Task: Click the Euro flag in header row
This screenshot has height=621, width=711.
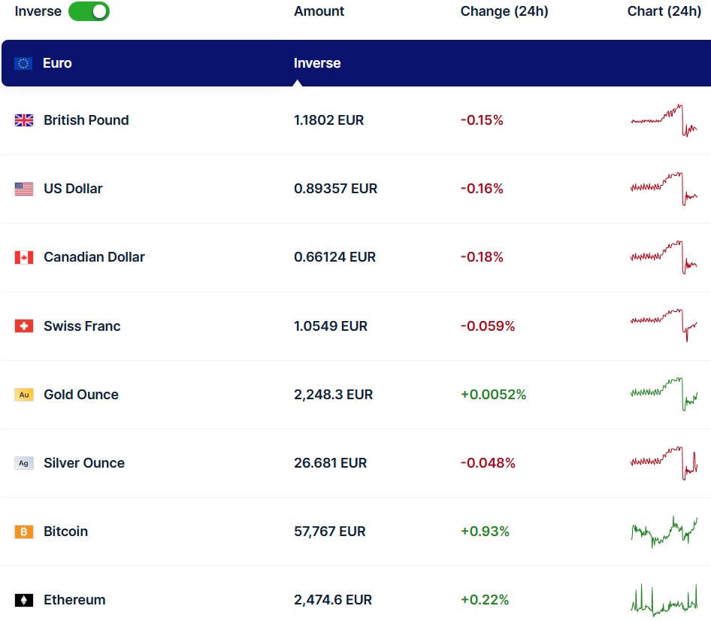Action: 23,63
